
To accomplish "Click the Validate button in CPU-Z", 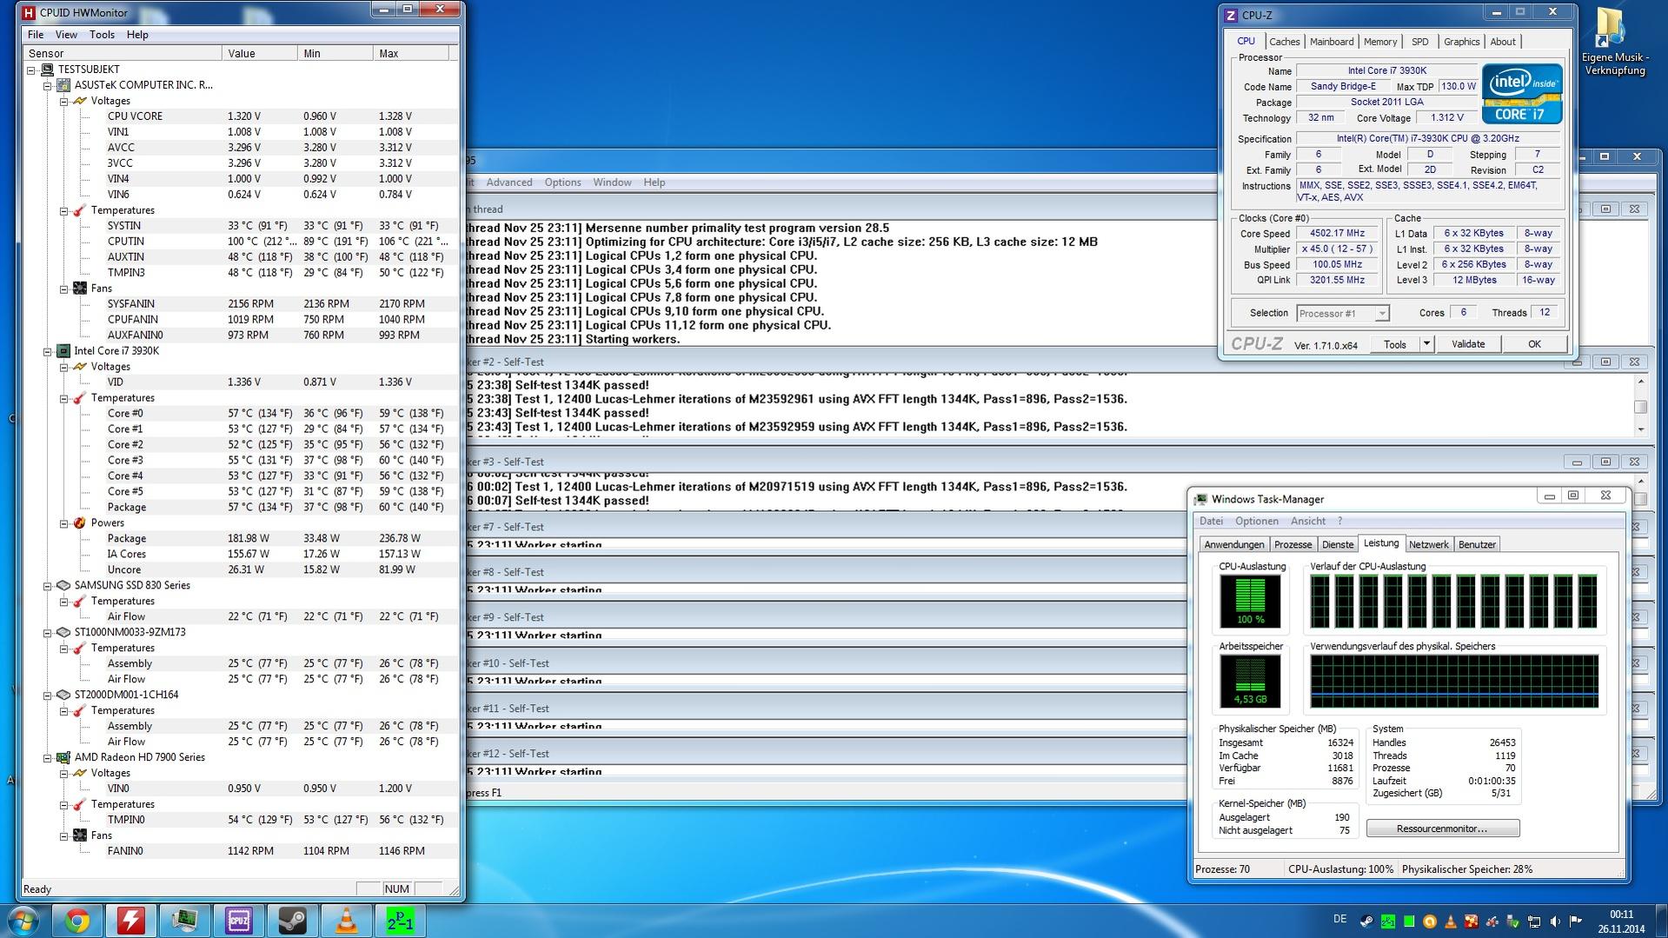I will coord(1468,344).
